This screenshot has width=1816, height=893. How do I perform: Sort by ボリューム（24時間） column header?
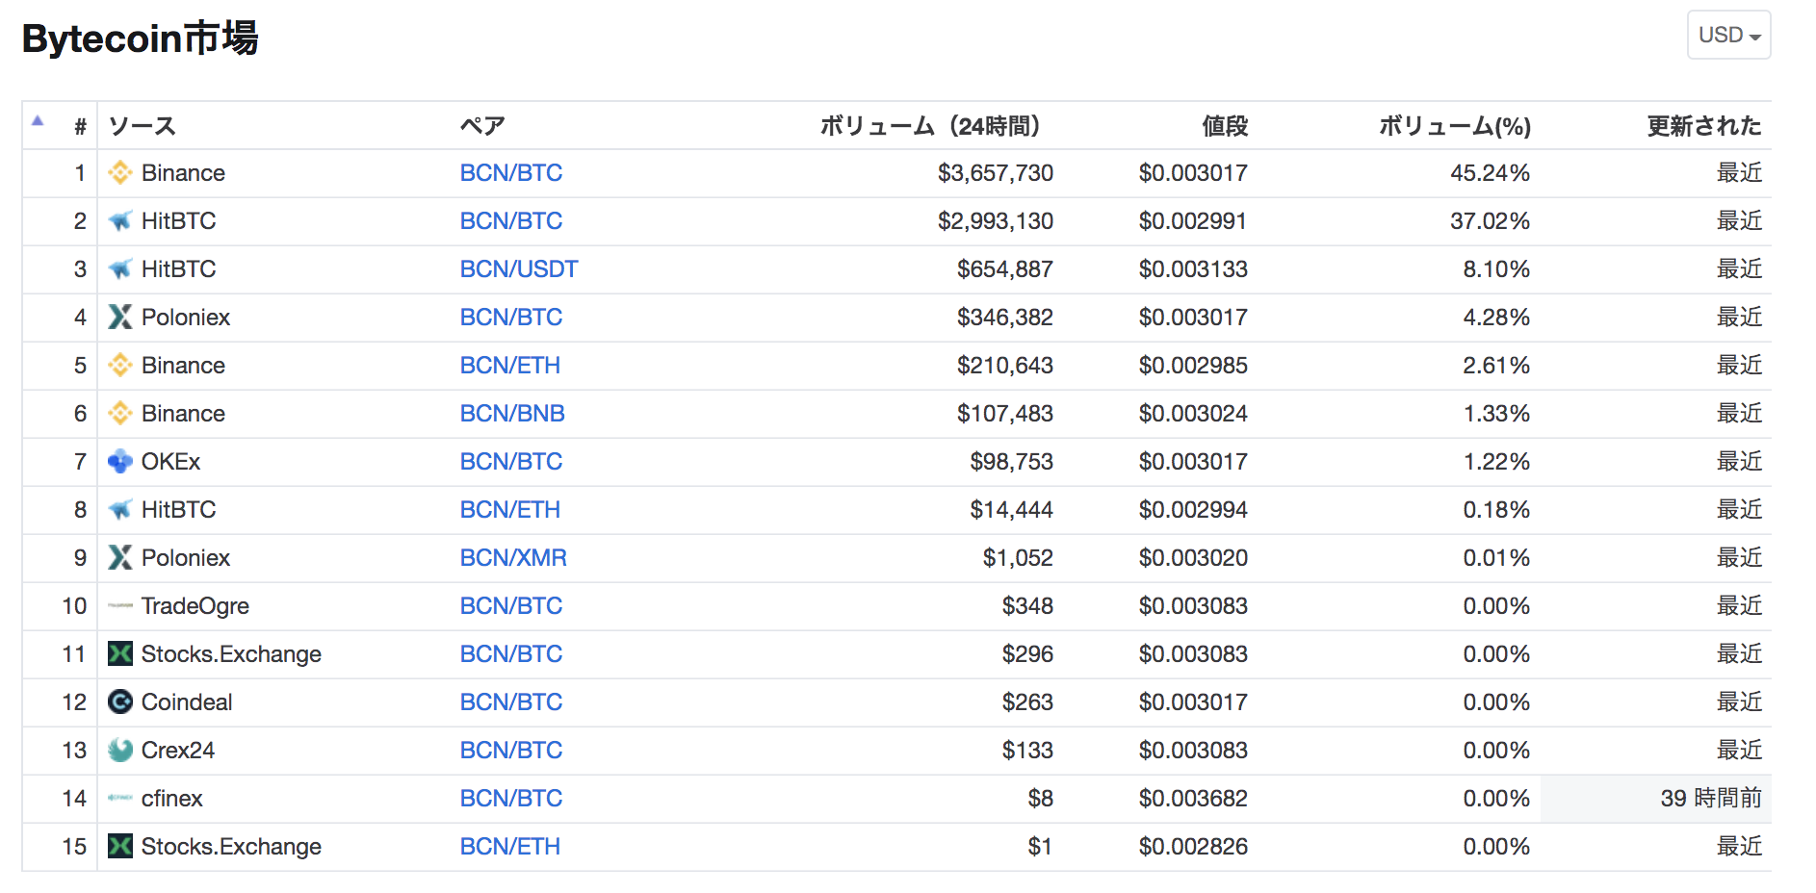click(930, 126)
